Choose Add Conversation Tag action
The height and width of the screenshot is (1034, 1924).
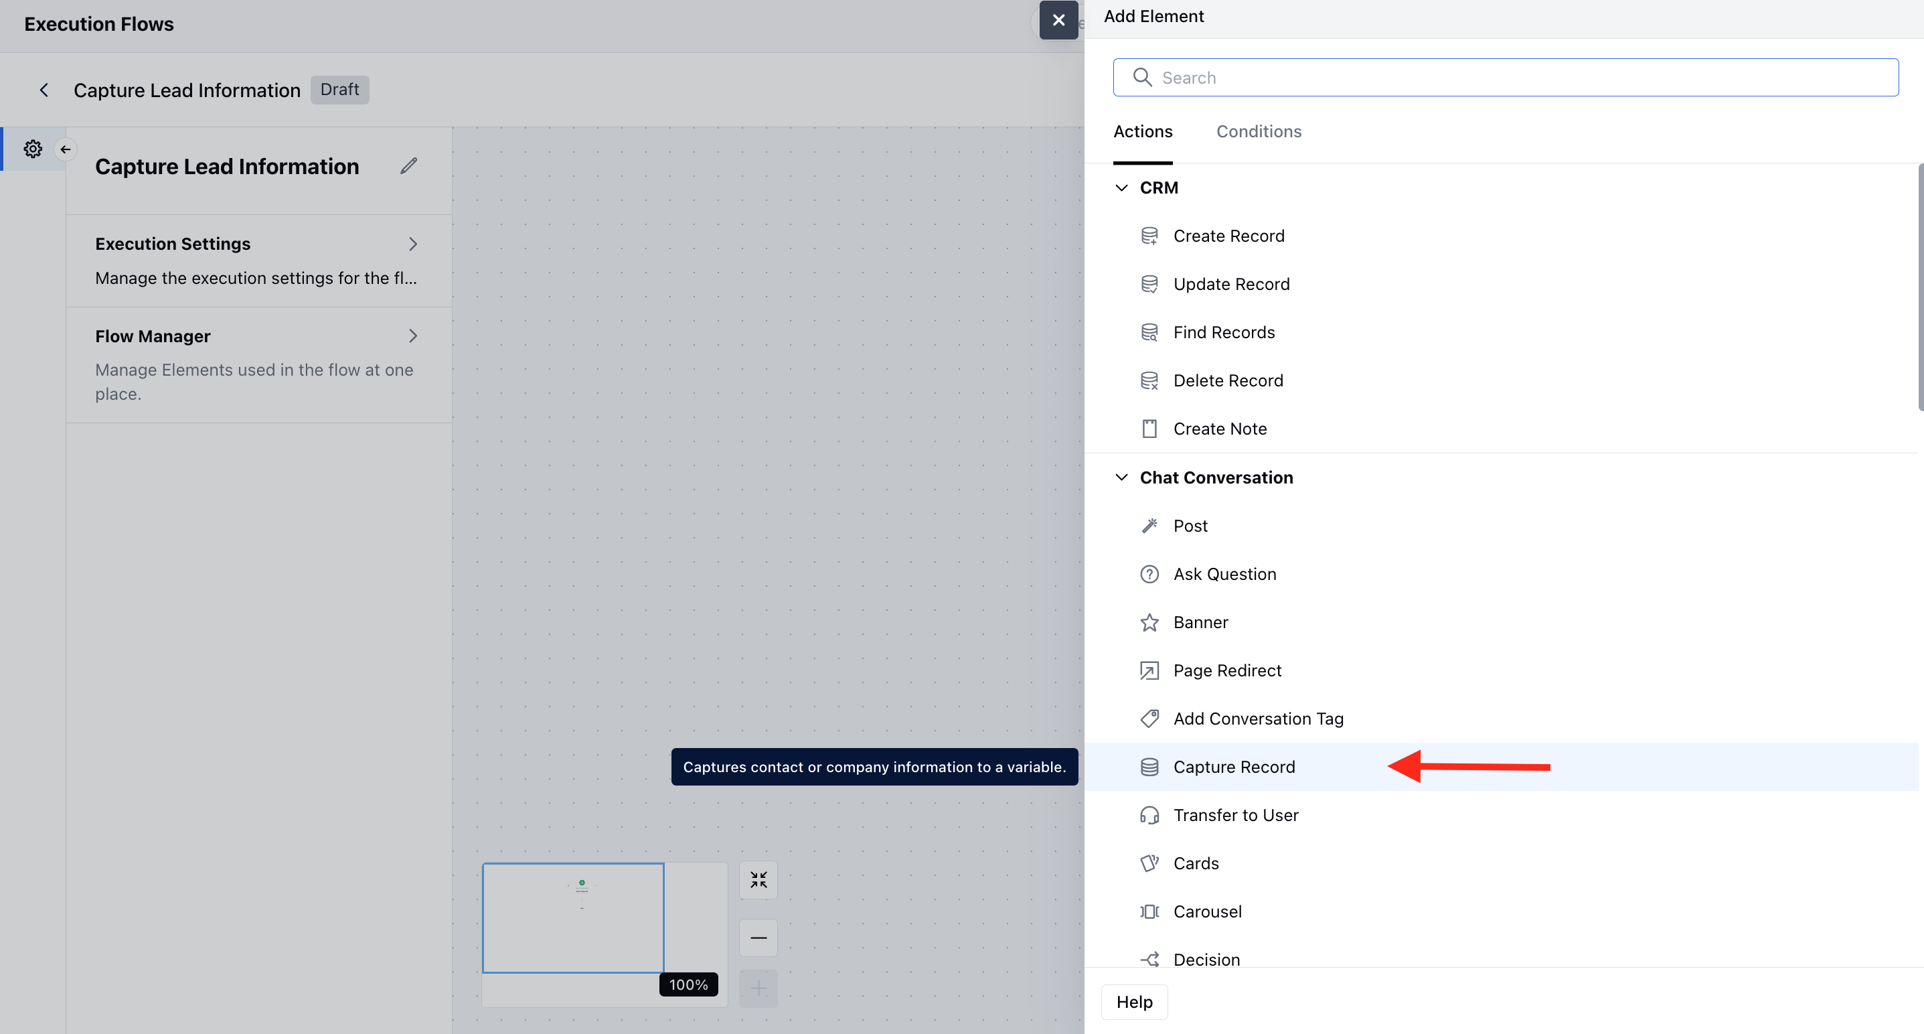coord(1502,719)
